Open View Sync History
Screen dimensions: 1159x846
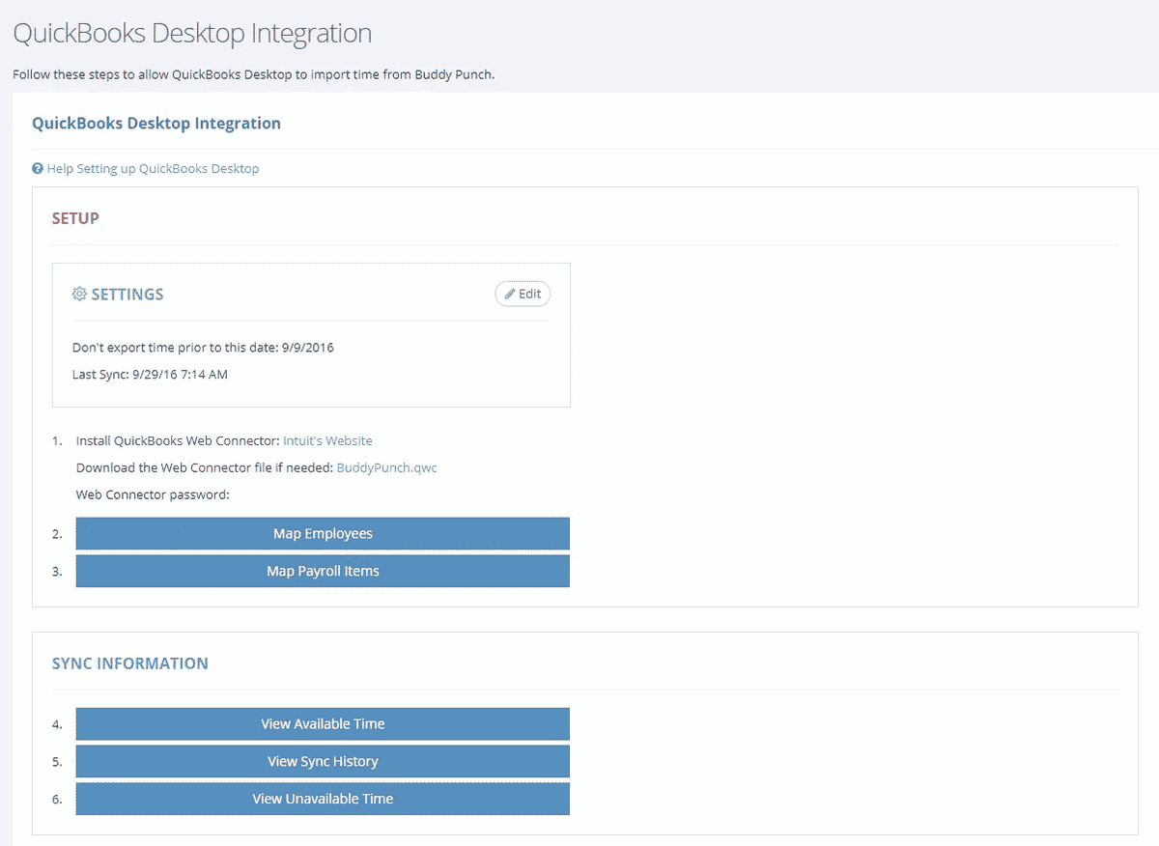pos(323,761)
